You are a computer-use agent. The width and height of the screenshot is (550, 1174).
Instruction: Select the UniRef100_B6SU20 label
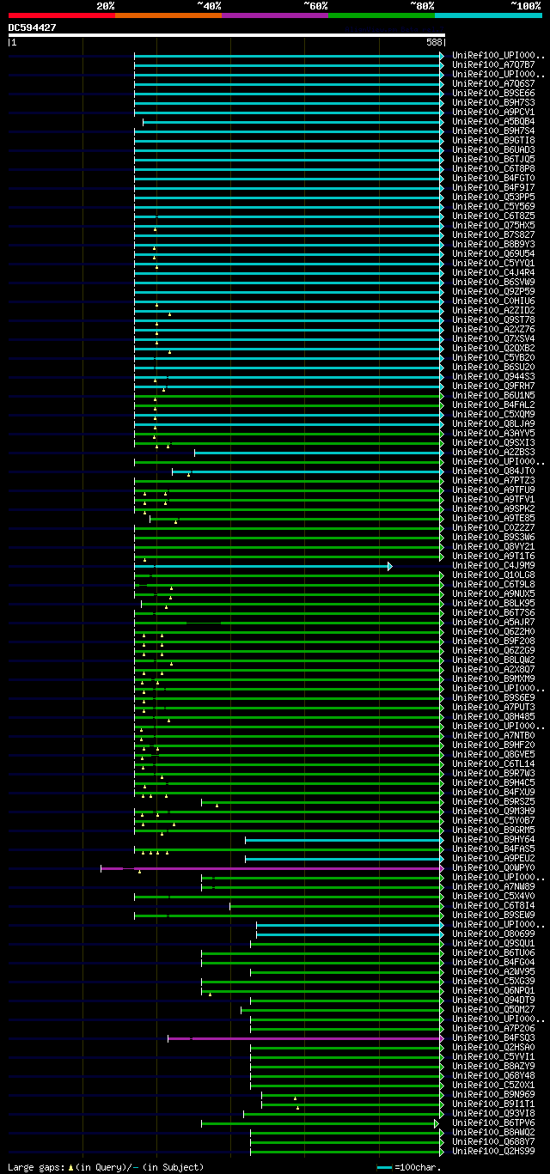[493, 367]
